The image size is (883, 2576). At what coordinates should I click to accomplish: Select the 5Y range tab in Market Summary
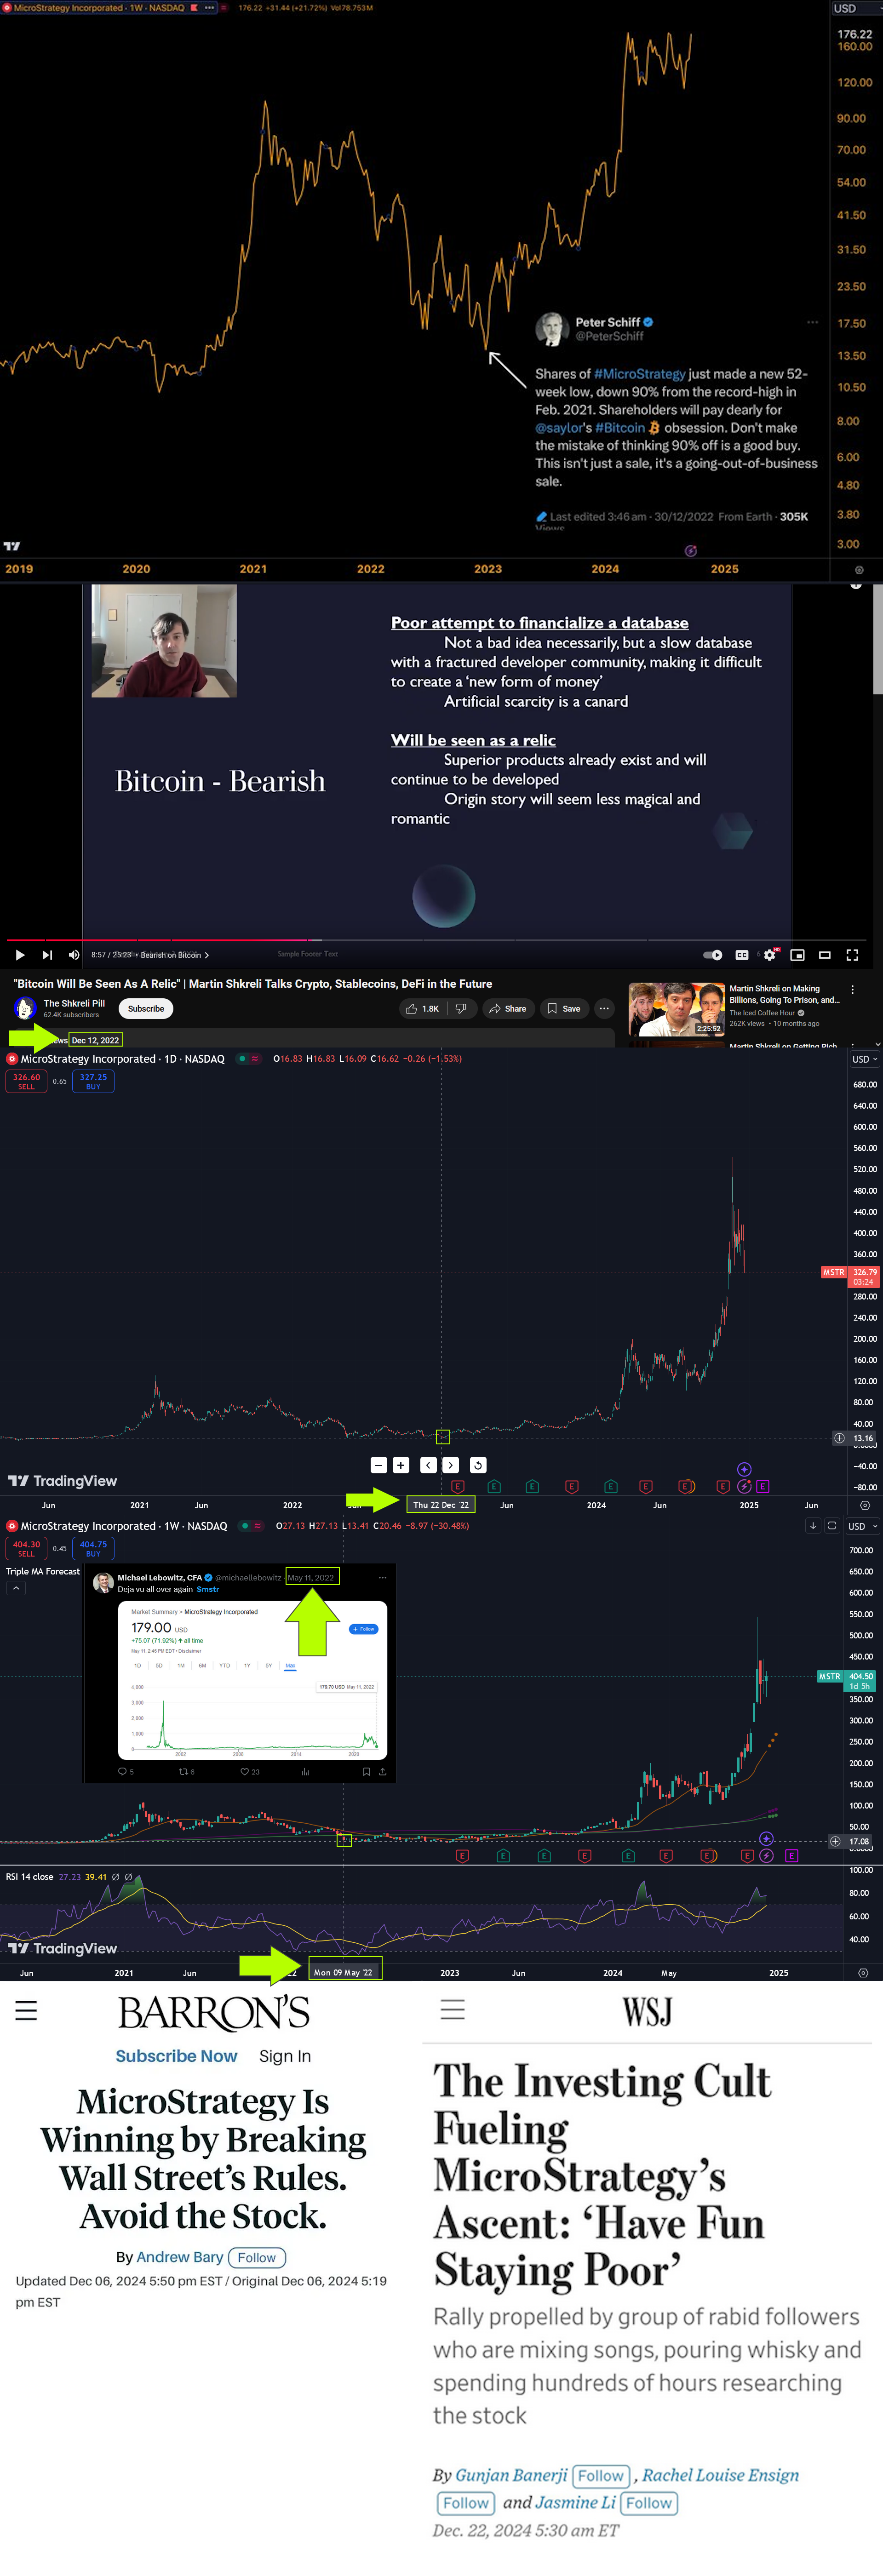tap(268, 1666)
